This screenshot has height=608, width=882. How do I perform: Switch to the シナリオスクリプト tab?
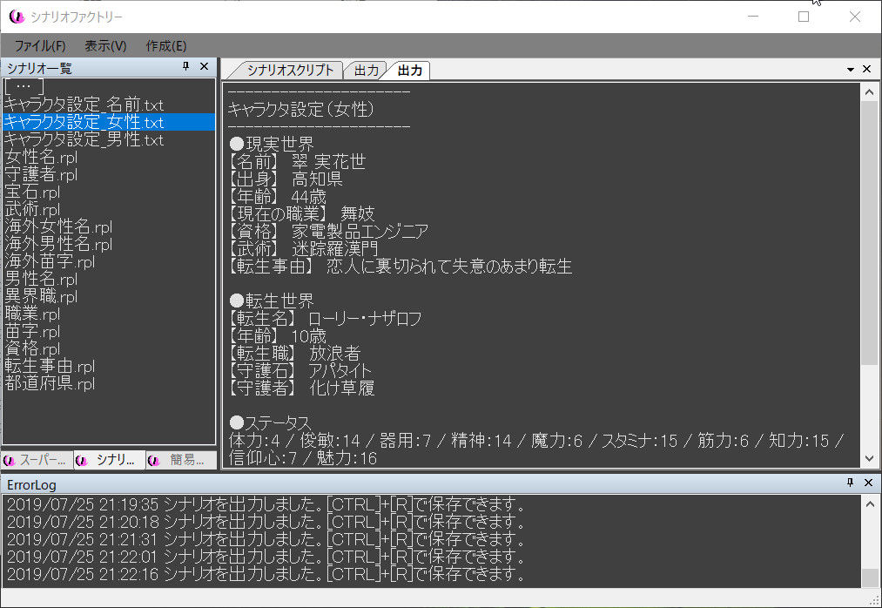tap(290, 70)
